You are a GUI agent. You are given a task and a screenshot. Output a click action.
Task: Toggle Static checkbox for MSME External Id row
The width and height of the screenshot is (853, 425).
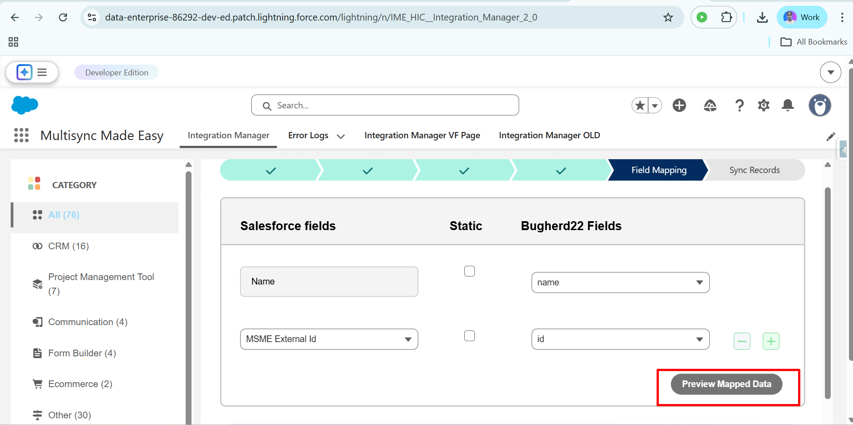(470, 336)
